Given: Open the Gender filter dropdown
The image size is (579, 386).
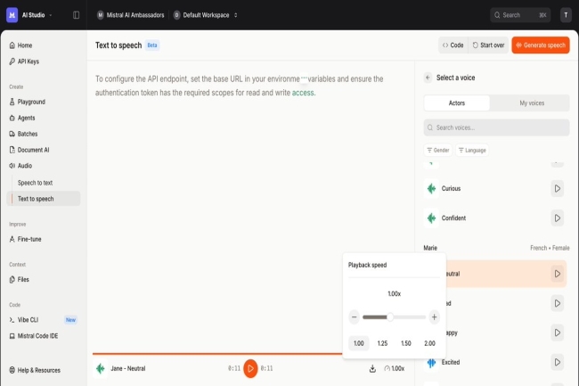Looking at the screenshot, I should (x=437, y=150).
